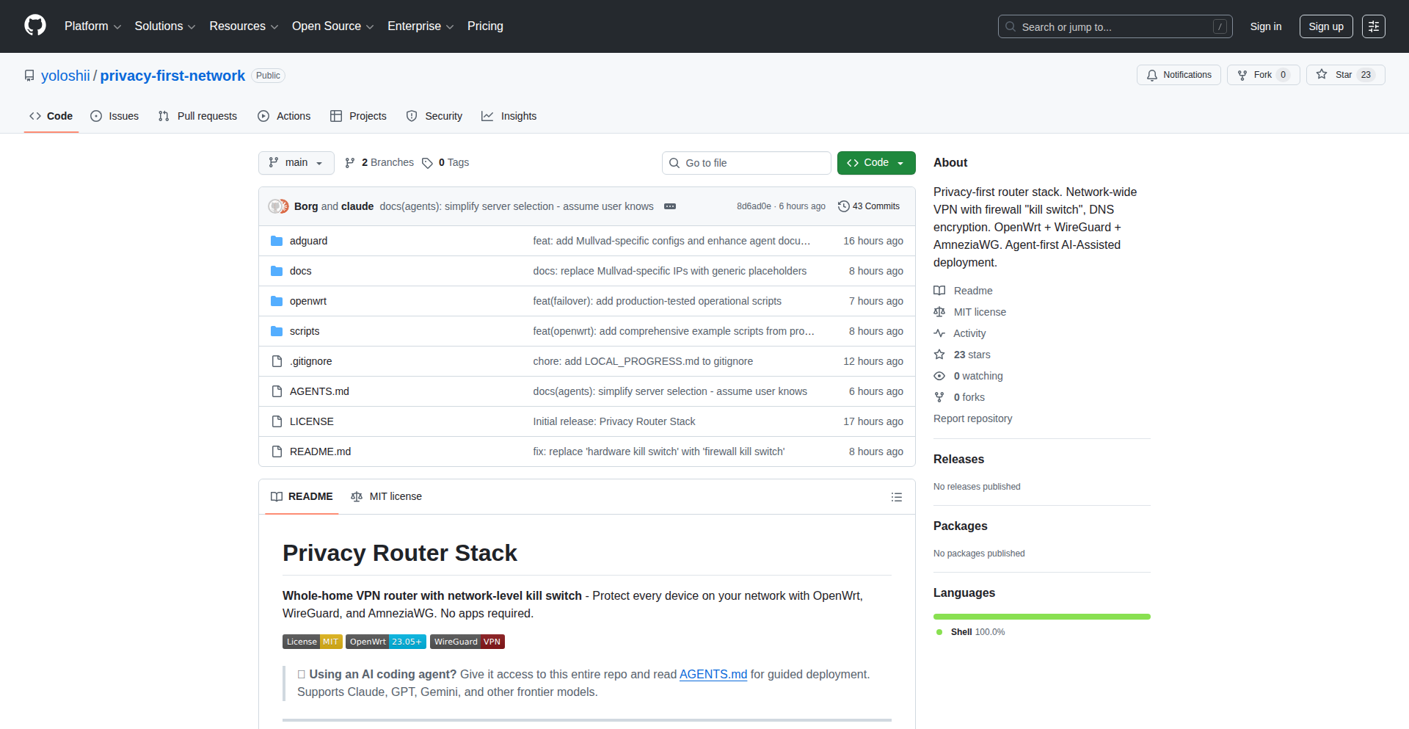Screen dimensions: 1409x729
Task: Switch to the Code tab
Action: point(51,116)
